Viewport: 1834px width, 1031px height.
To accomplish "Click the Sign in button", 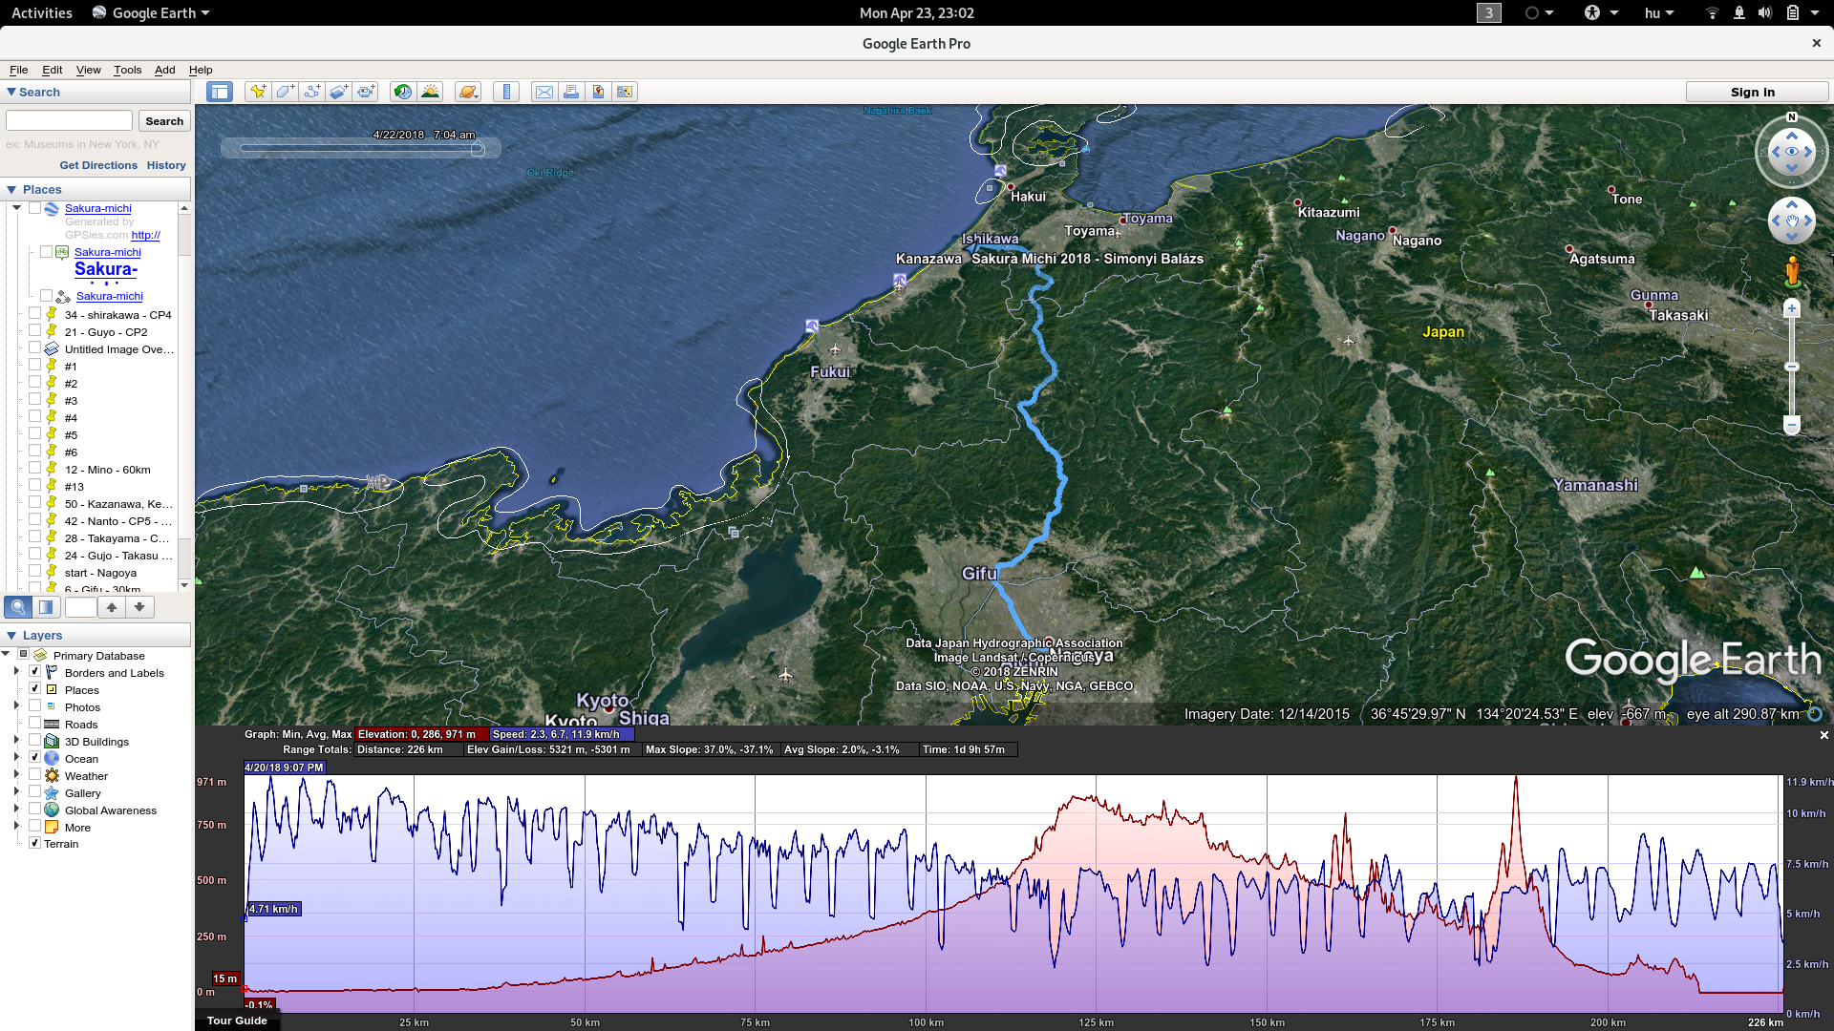I will pos(1756,92).
